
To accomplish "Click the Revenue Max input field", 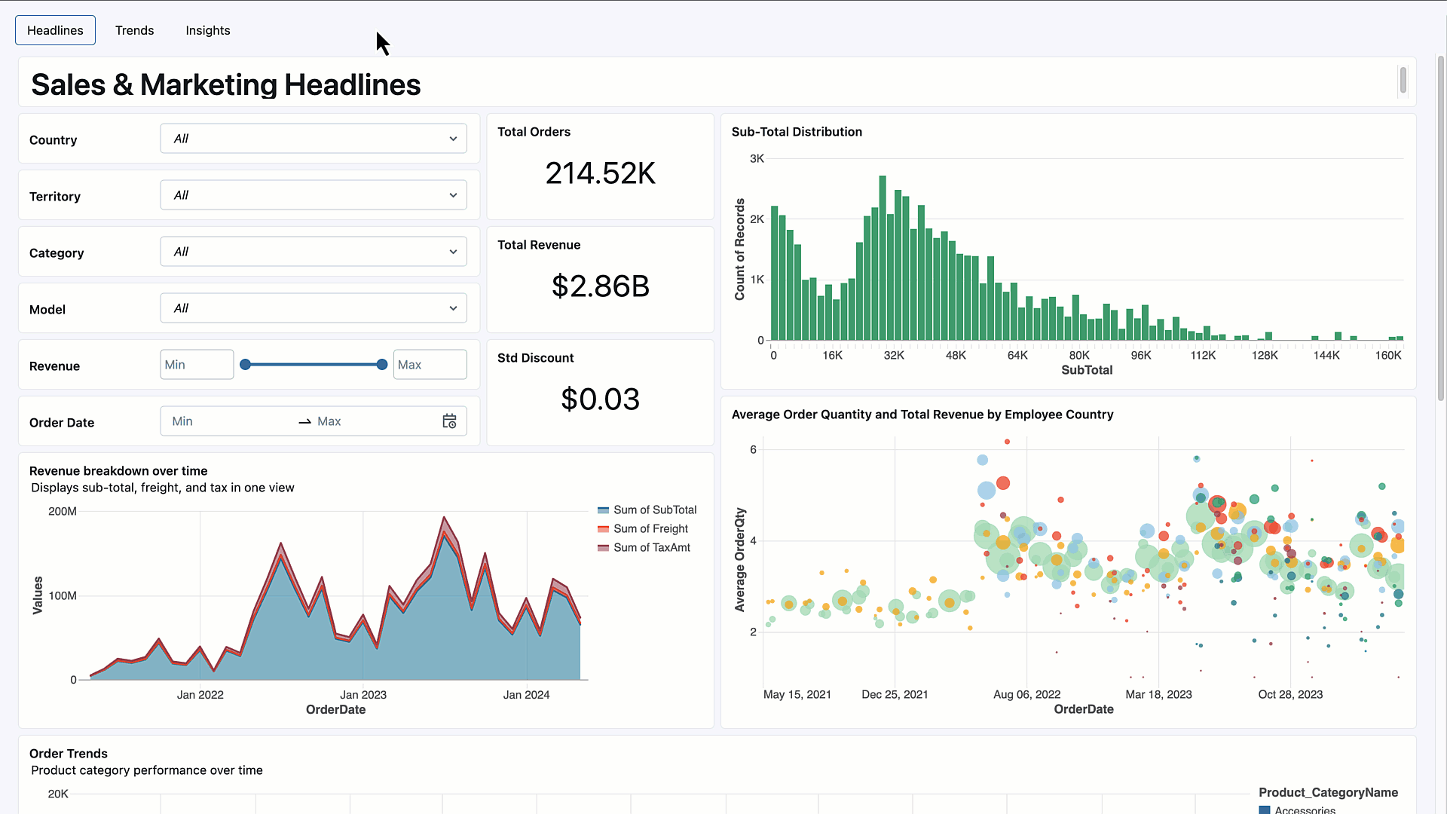I will pyautogui.click(x=430, y=365).
